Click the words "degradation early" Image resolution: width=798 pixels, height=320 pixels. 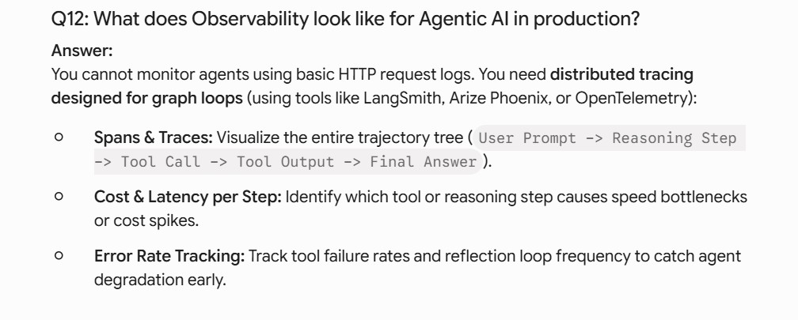(x=160, y=280)
